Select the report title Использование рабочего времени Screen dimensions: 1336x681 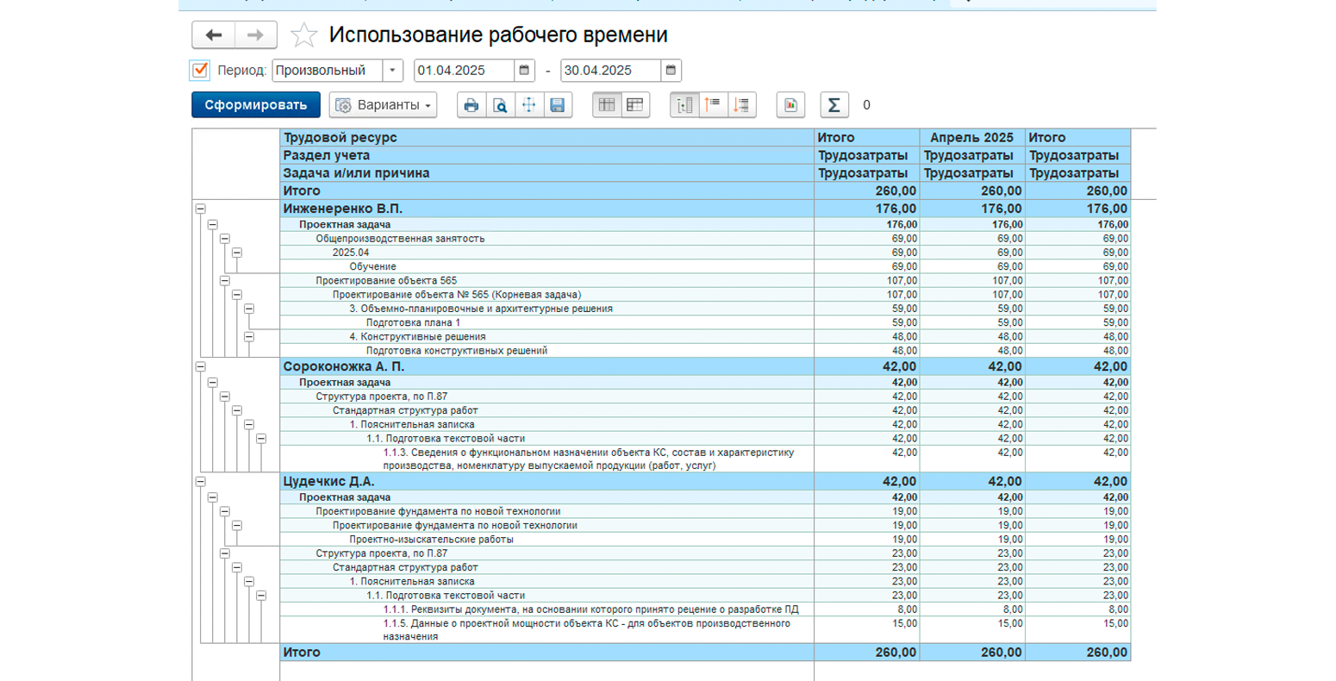(498, 35)
